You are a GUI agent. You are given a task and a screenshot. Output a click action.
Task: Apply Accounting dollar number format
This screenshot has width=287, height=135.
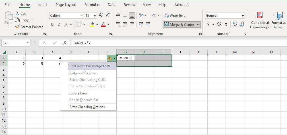click(208, 24)
